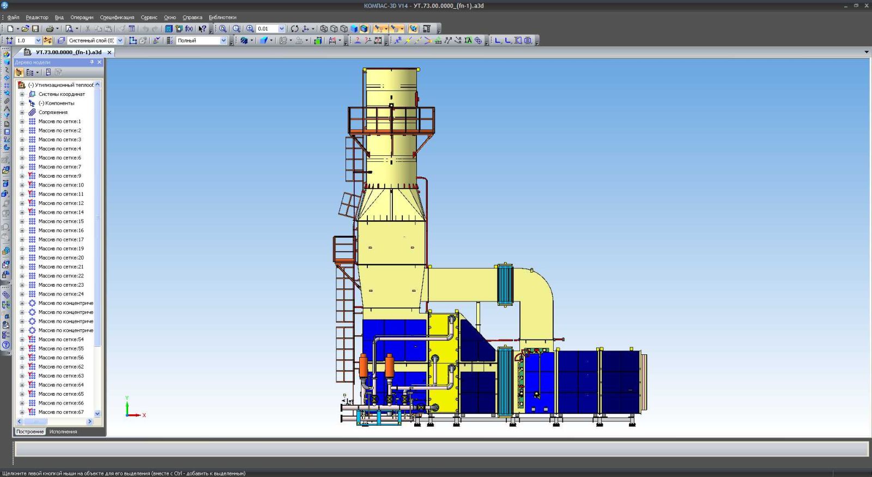Open the Variables f(x) panel icon
Viewport: 872px width, 477px height.
click(189, 28)
